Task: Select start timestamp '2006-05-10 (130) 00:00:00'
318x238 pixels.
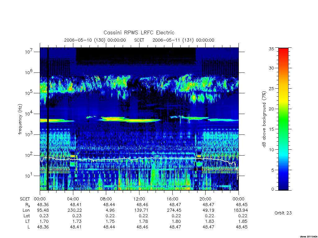Action: [x=95, y=40]
